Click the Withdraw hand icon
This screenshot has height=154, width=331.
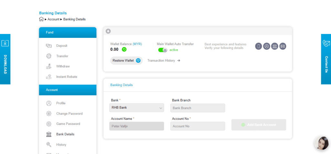point(49,66)
